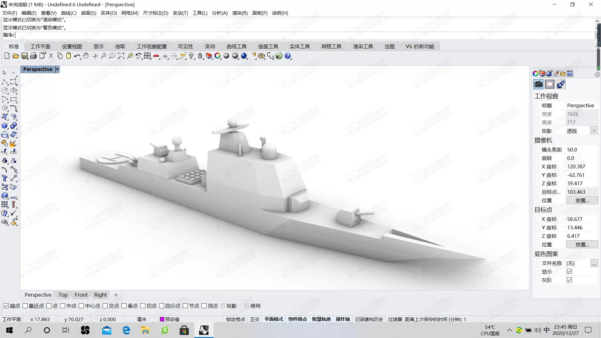This screenshot has height=338, width=601.
Task: Toggle 正交 ortho mode in status bar
Action: [255, 319]
